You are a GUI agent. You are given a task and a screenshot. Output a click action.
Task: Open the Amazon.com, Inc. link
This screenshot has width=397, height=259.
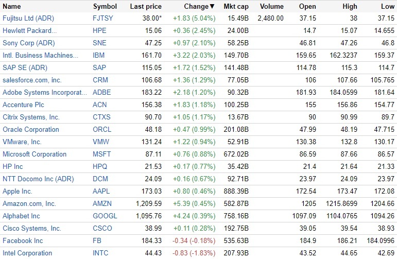point(29,203)
